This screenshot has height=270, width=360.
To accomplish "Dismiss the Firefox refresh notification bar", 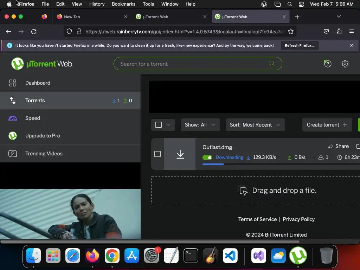I will [x=351, y=45].
